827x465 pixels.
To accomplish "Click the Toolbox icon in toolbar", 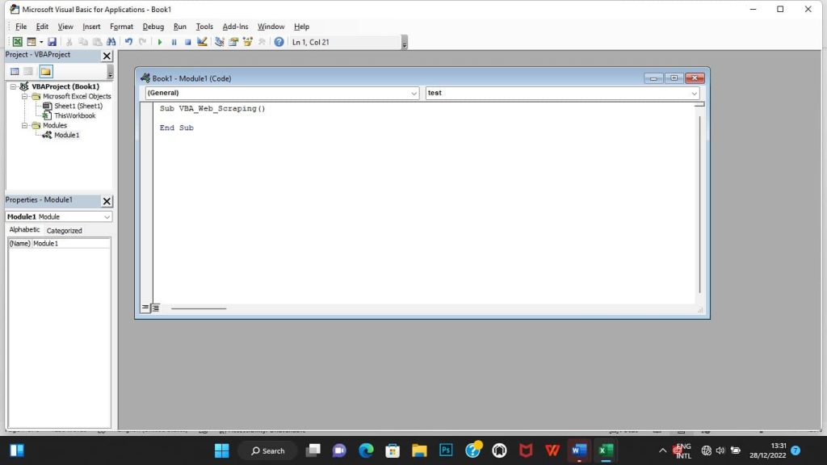I will 262,42.
